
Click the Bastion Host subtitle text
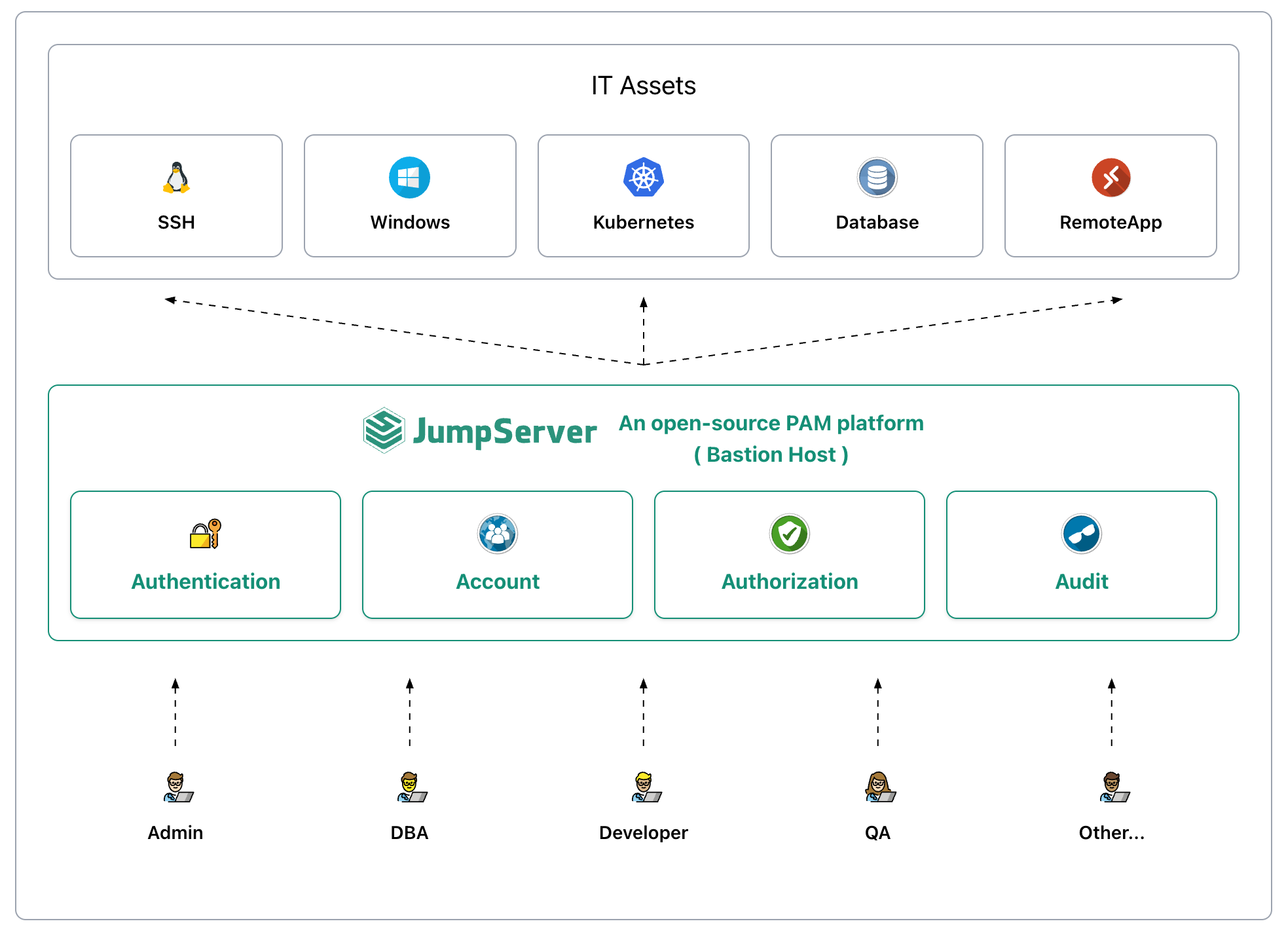tap(771, 455)
